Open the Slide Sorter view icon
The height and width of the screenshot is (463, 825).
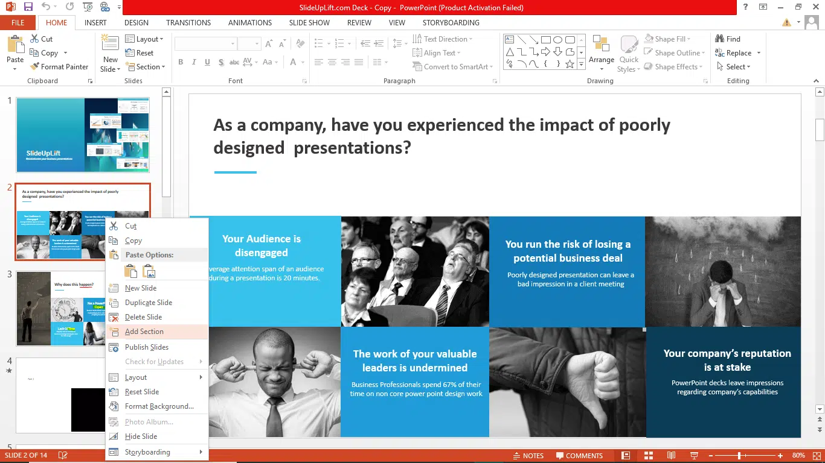click(648, 455)
